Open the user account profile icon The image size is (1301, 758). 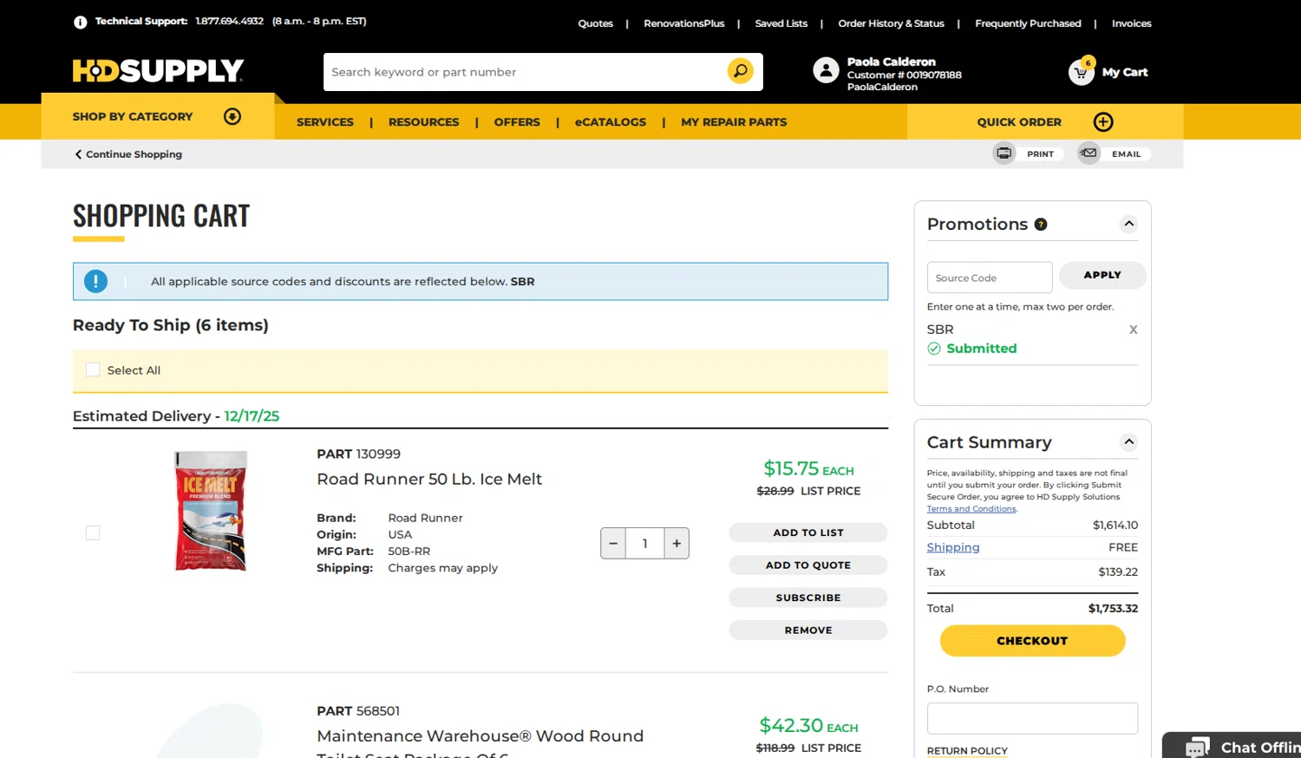click(x=826, y=70)
